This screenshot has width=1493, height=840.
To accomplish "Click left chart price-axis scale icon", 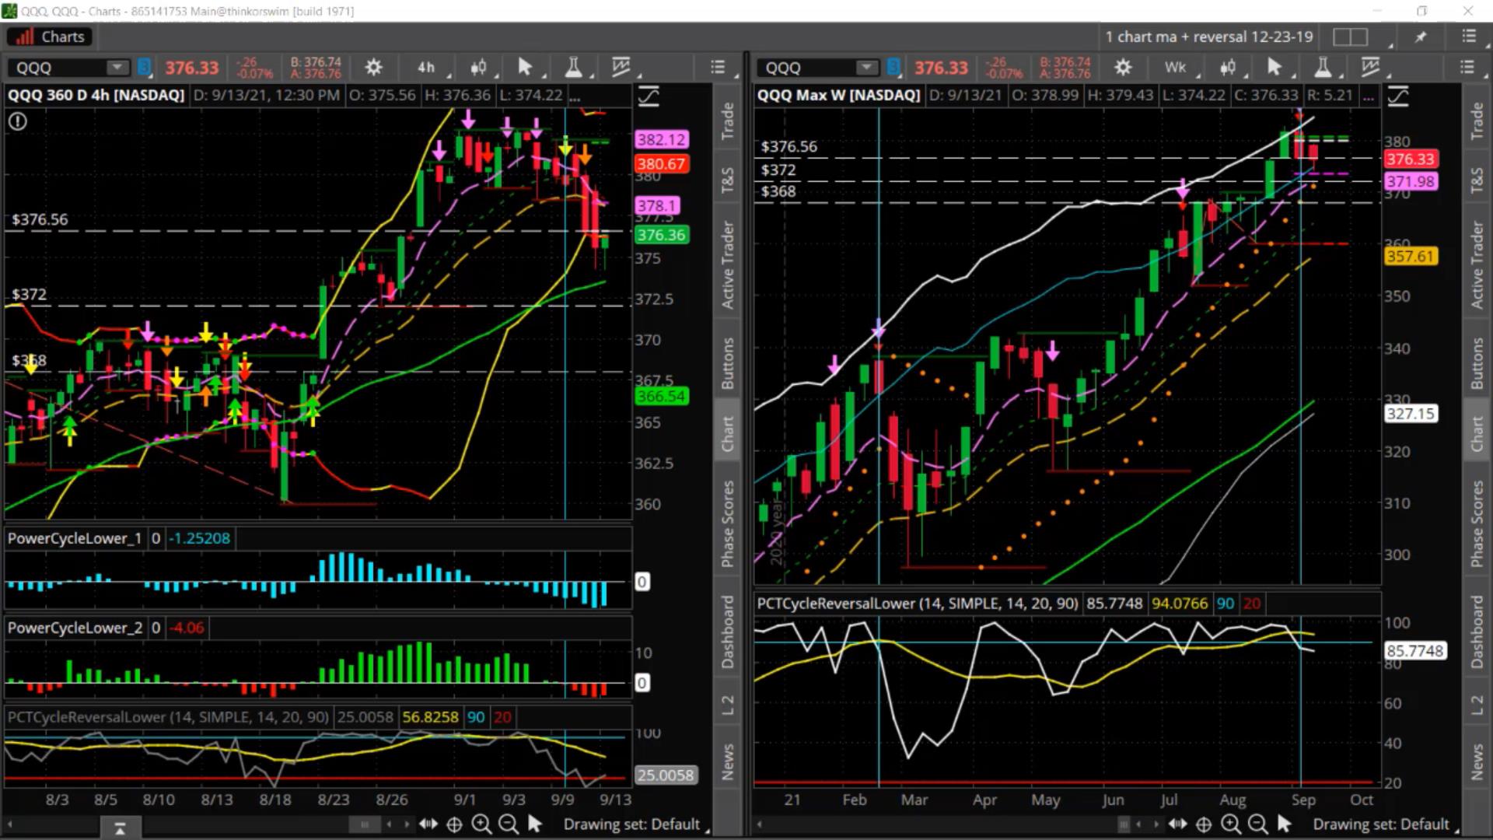I will (649, 96).
